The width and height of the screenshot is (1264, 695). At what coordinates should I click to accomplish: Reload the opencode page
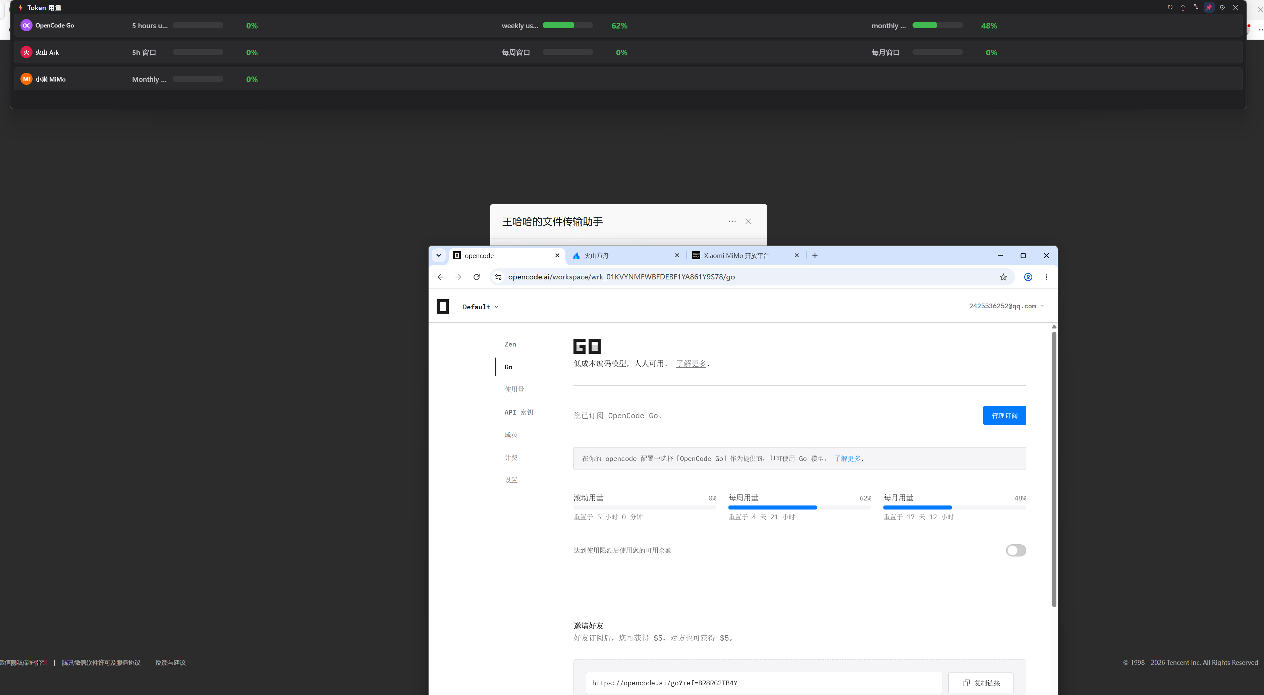[477, 277]
